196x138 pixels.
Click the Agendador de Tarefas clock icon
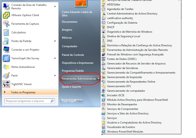(104, 9)
